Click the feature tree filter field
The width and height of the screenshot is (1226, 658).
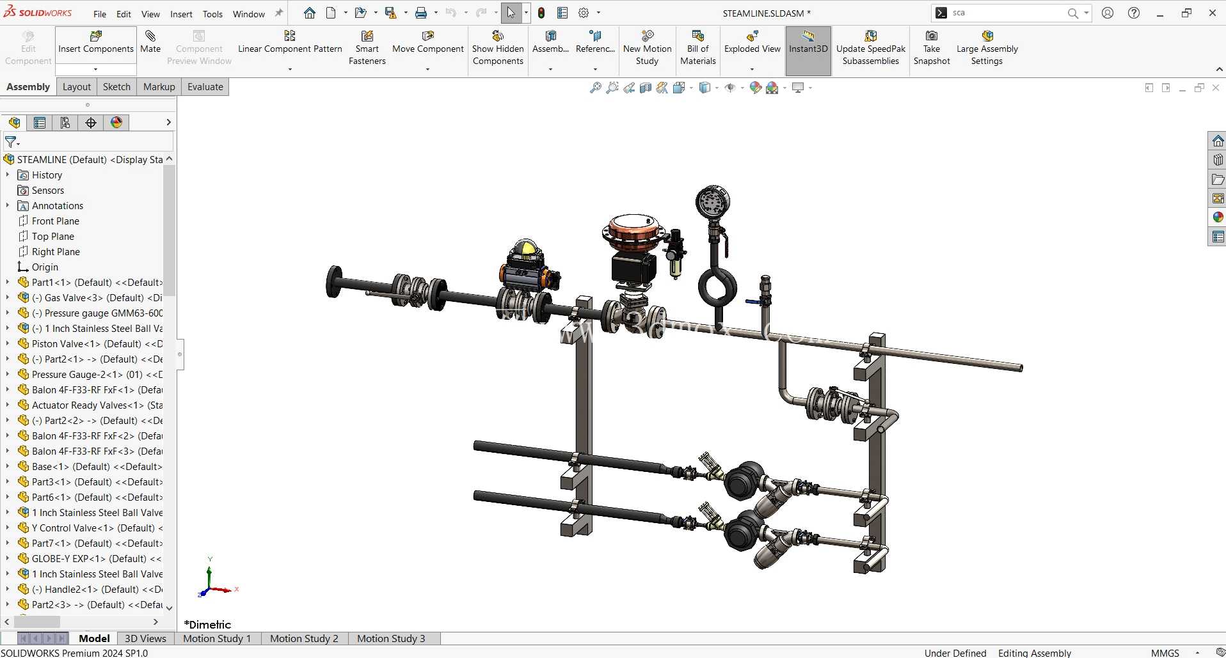pyautogui.click(x=89, y=141)
